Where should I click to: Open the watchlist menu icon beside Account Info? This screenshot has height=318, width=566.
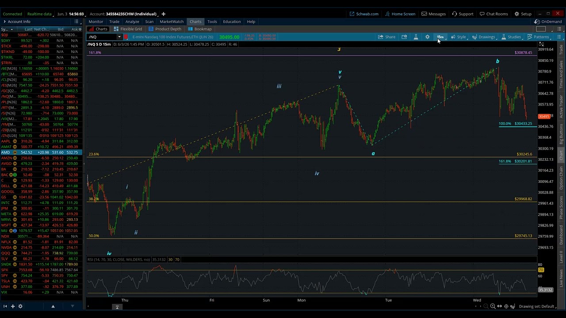click(76, 22)
